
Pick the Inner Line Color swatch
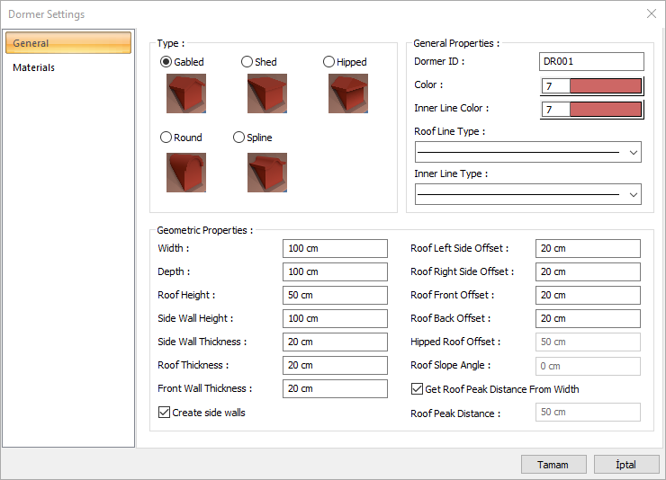(592, 109)
